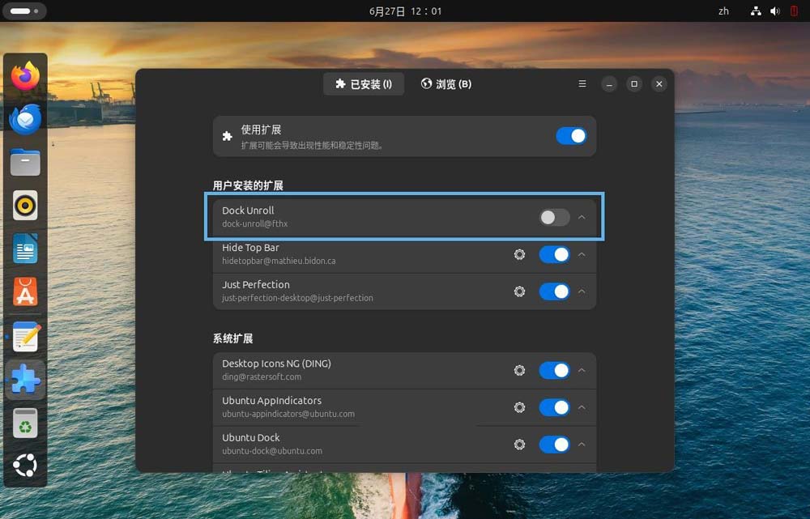Select the Installed (已安装) tab
Screen dimensions: 810x519
(364, 84)
